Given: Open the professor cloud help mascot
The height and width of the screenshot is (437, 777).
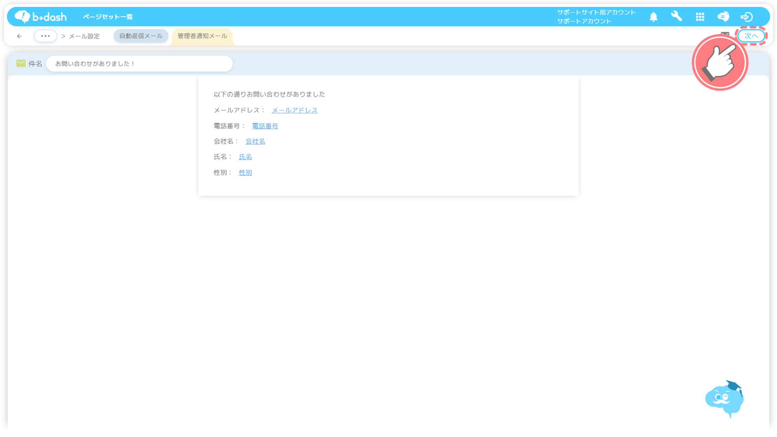Looking at the screenshot, I should 724,399.
